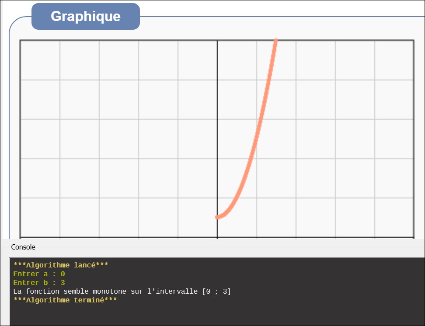425x326 pixels.
Task: Click the curve's starting point on the vertical axis
Action: click(218, 217)
